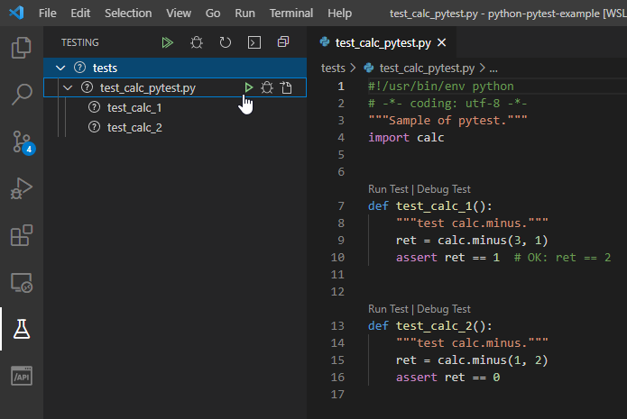Open the View menu
627x419 pixels.
tap(179, 14)
